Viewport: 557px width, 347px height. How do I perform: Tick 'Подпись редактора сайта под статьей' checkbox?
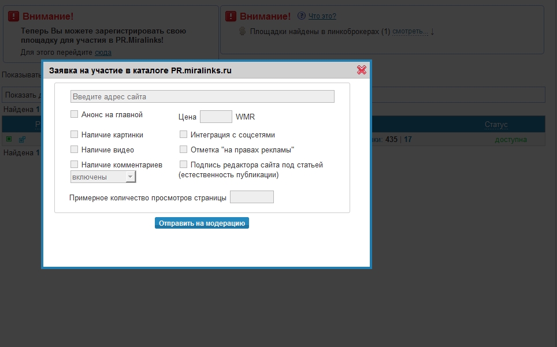183,164
